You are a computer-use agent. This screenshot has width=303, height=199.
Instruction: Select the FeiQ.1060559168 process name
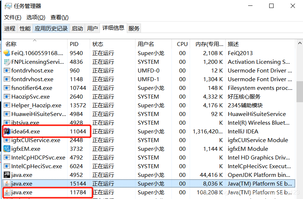37,53
